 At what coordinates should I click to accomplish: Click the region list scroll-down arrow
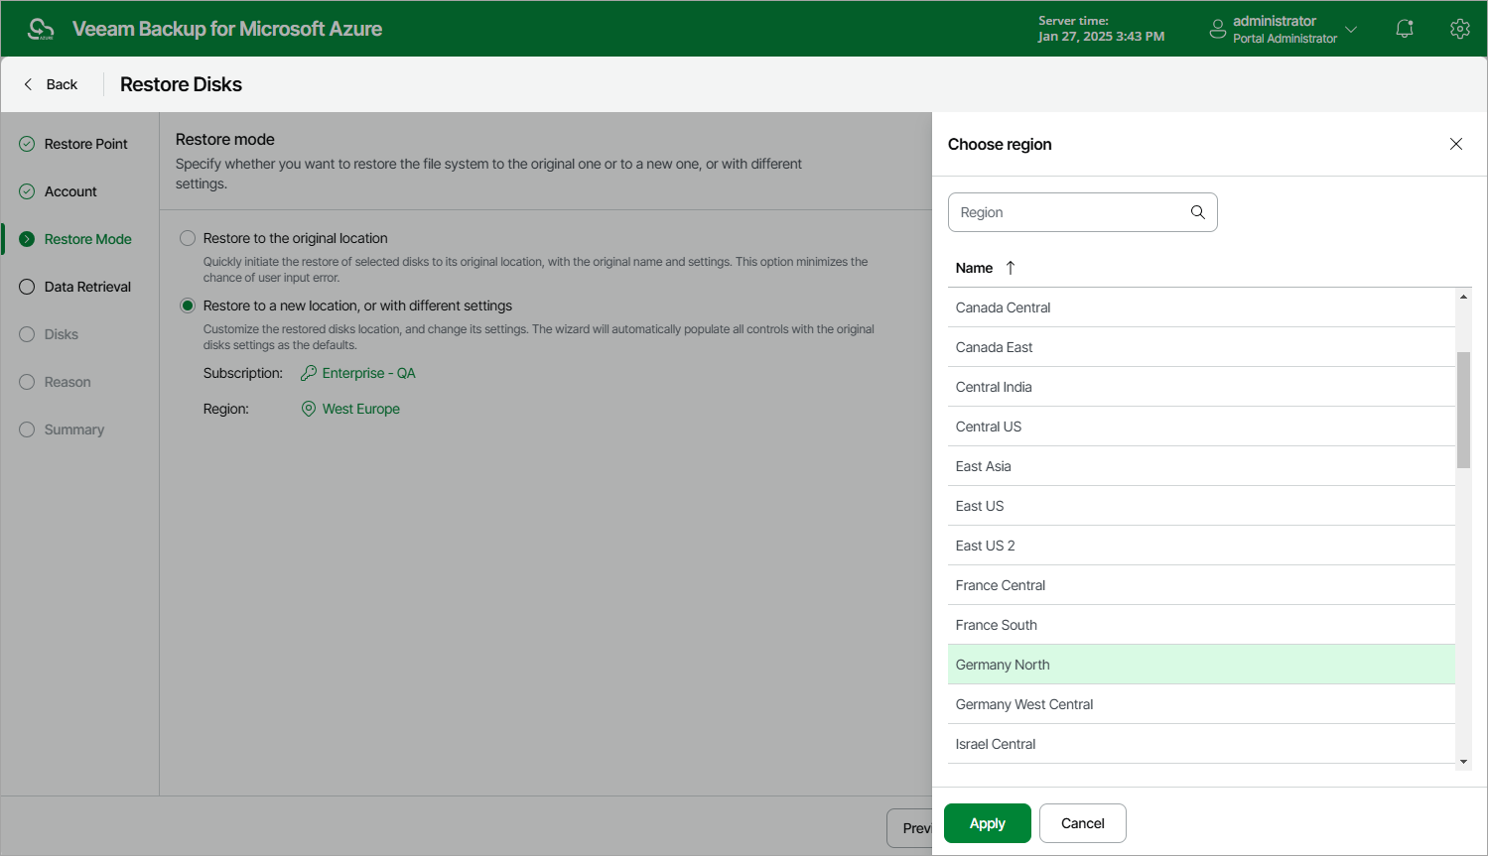click(1463, 762)
